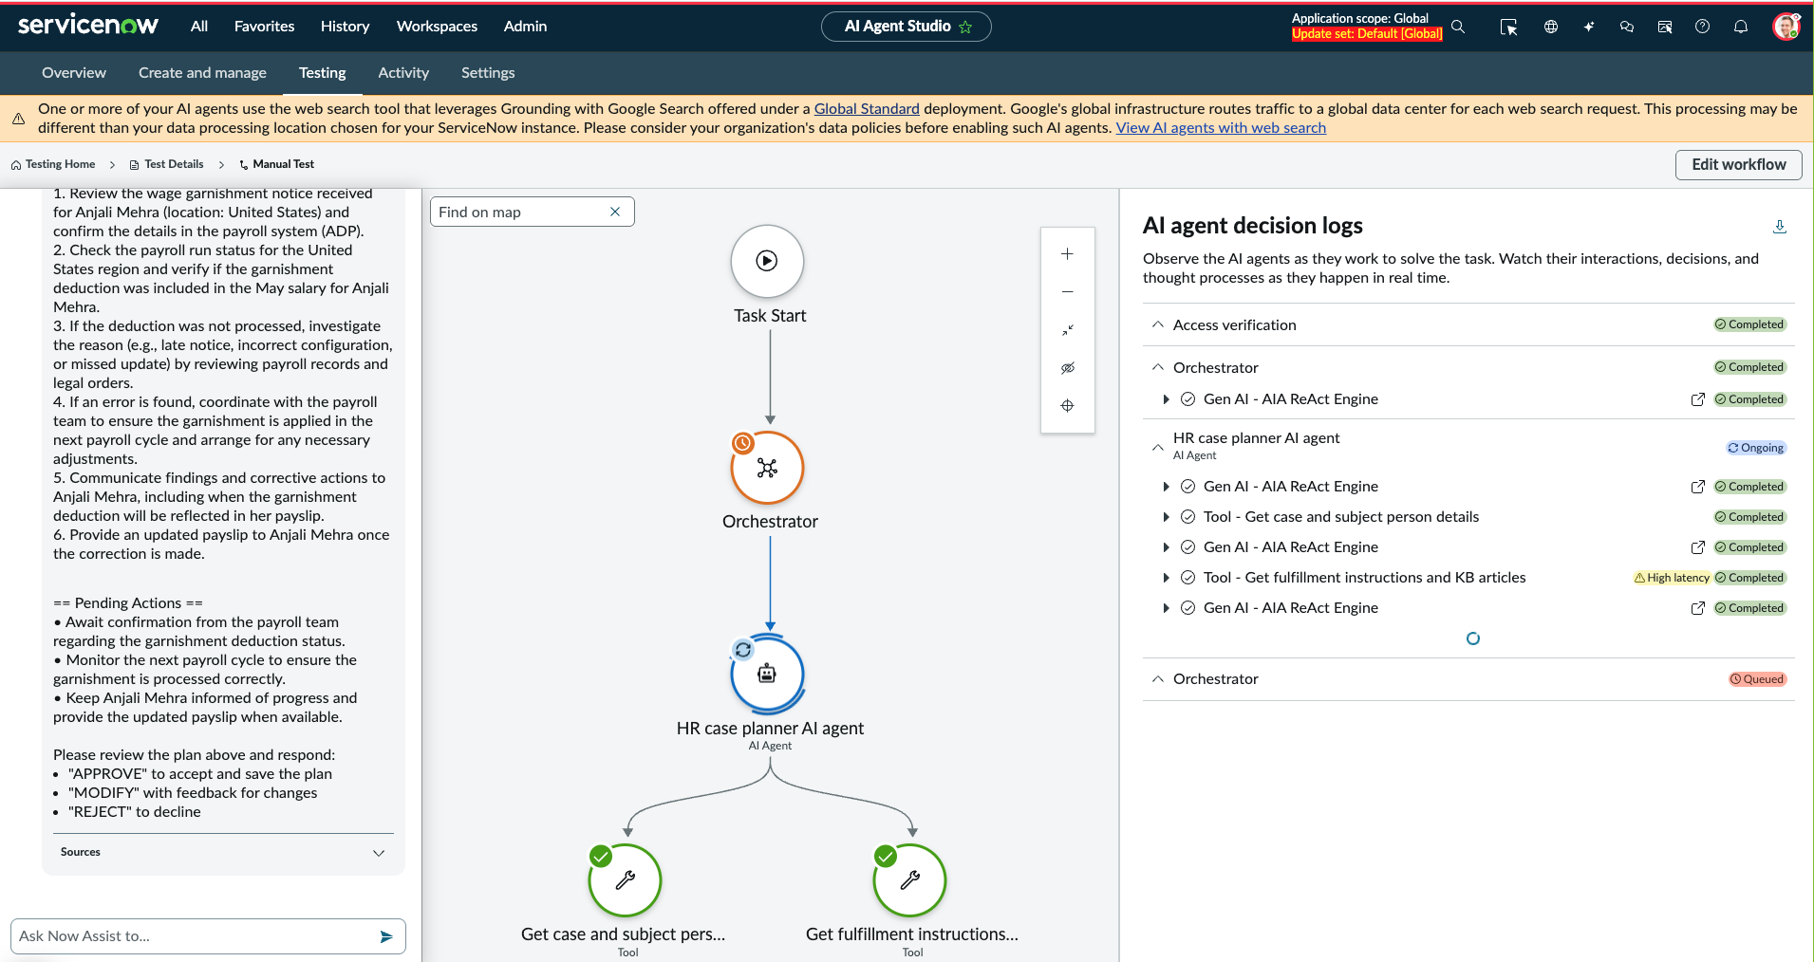Click the Task Start play node
The height and width of the screenshot is (962, 1814).
(x=767, y=261)
